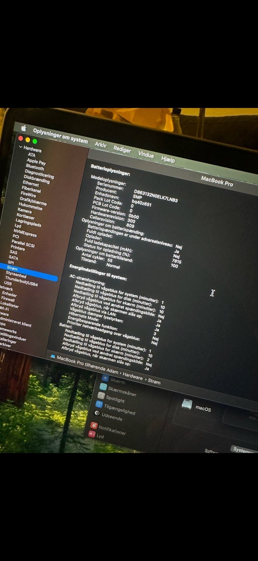Select Printere in the sidebar
Viewport: 258px width, 561px height.
(x=18, y=248)
